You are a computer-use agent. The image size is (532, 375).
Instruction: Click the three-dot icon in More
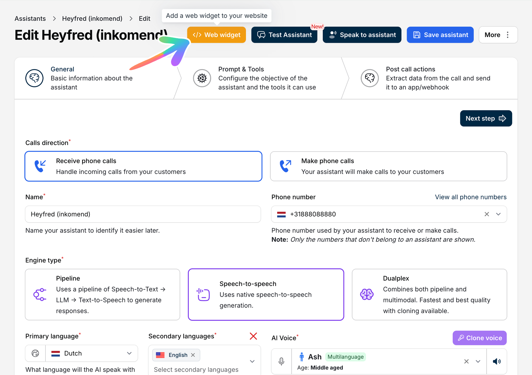click(508, 35)
